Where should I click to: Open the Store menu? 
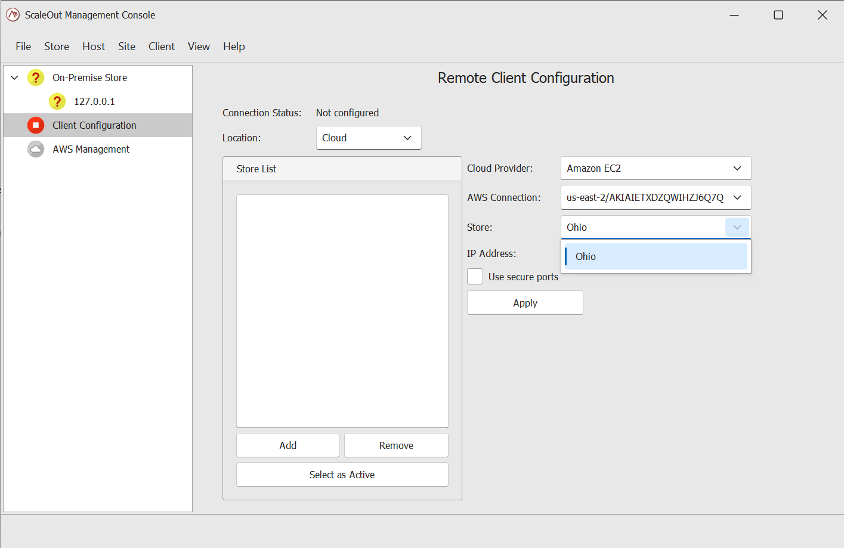pyautogui.click(x=57, y=47)
